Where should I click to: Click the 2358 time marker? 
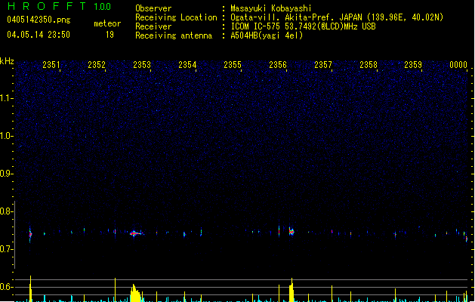point(369,65)
